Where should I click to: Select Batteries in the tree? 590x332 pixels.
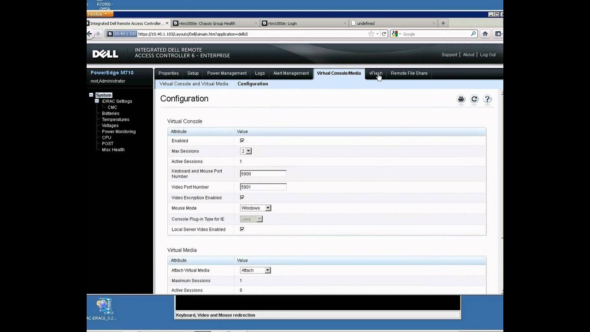coord(111,113)
